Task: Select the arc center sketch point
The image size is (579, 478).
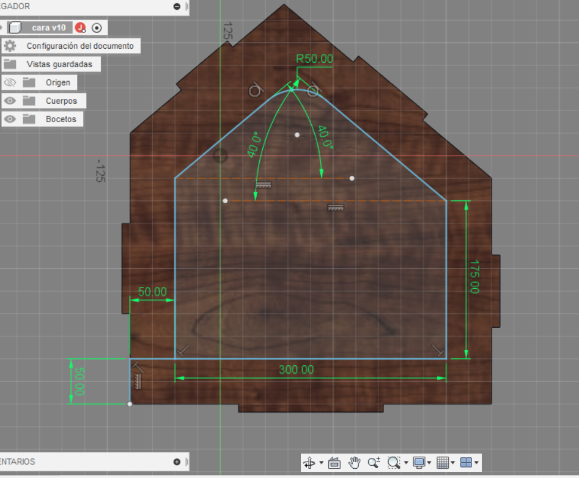Action: [297, 135]
